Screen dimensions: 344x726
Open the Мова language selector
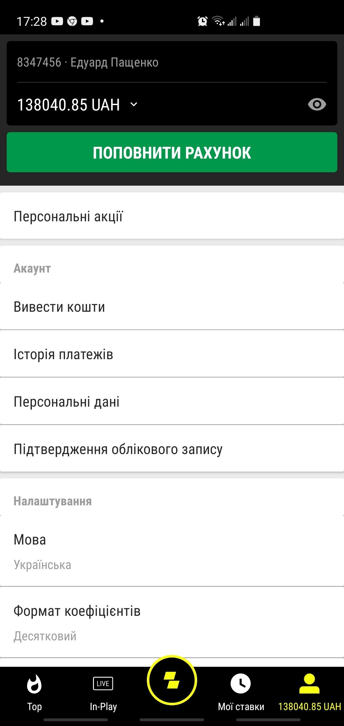[x=172, y=551]
